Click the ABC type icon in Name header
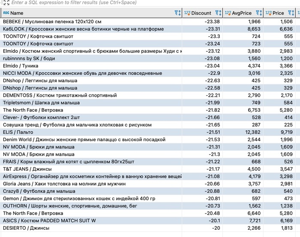 click(6, 13)
